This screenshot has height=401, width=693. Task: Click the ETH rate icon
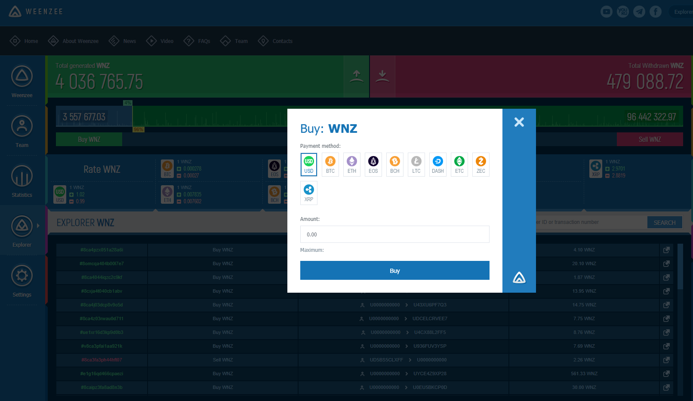(167, 194)
